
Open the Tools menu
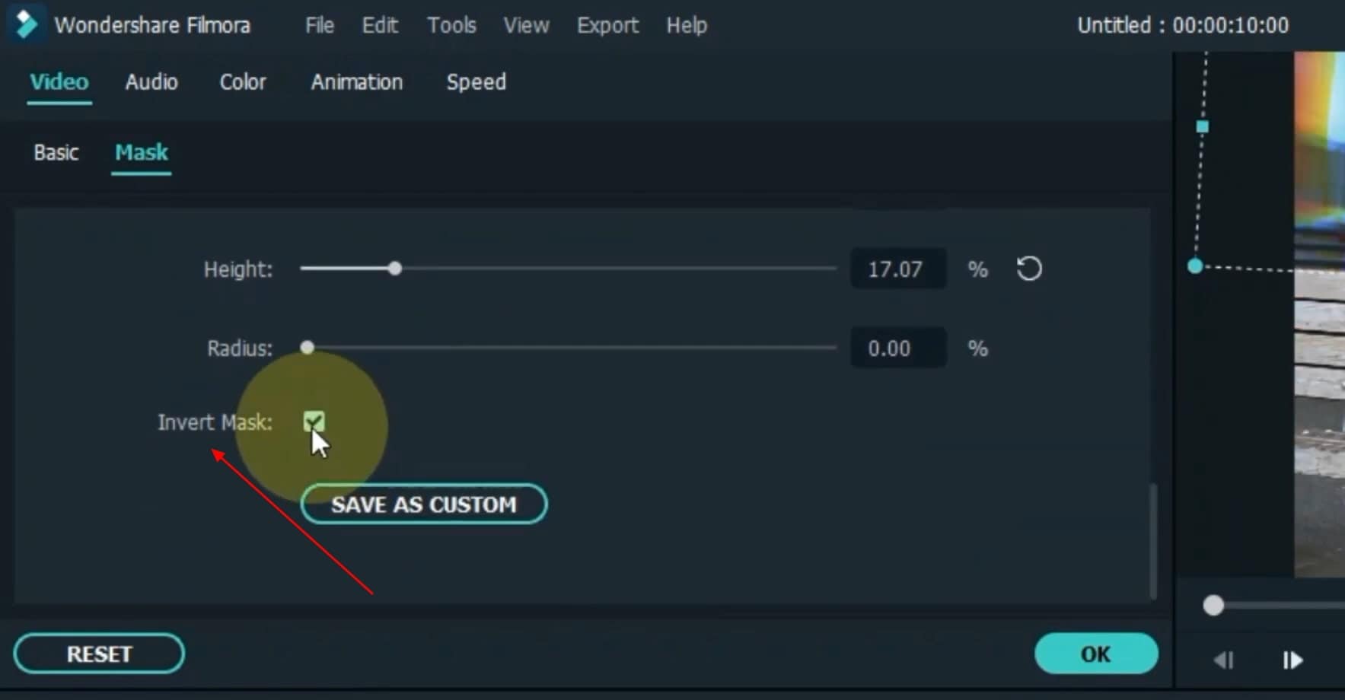click(451, 25)
